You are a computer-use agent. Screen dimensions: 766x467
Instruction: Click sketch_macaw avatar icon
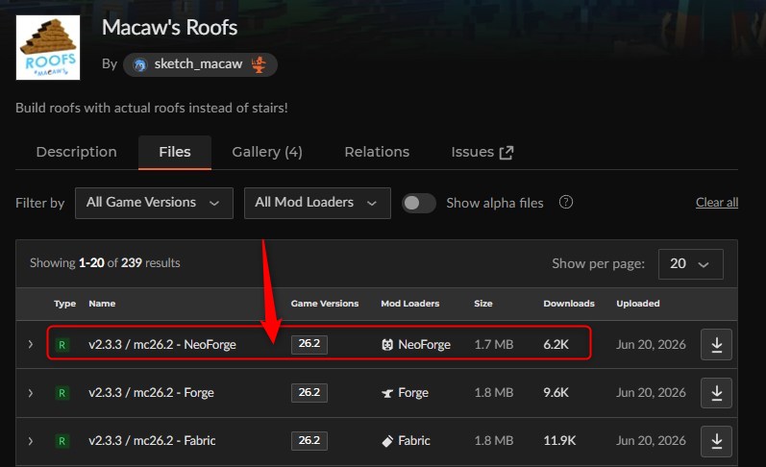(140, 64)
